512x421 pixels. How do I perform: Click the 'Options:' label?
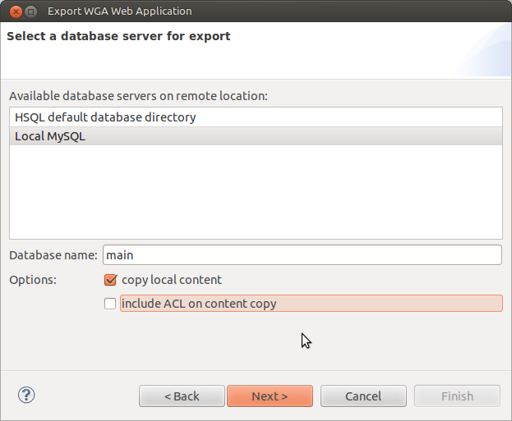coord(33,280)
